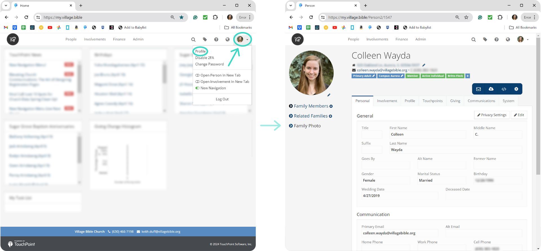Viewport: 541px width, 251px height.
Task: Click the plus icon next to Family Members
Action: tap(331, 106)
